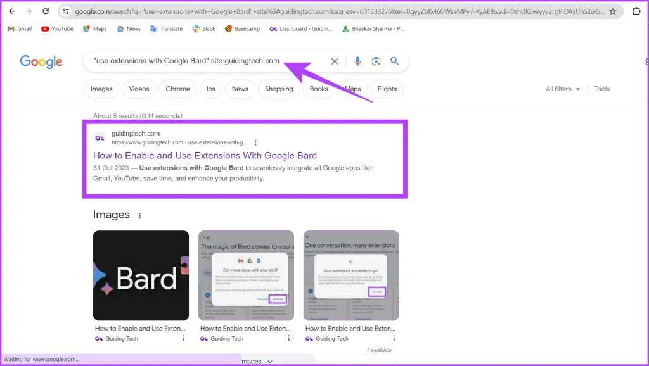Click the Bard logo image thumbnail
The width and height of the screenshot is (649, 366).
141,275
